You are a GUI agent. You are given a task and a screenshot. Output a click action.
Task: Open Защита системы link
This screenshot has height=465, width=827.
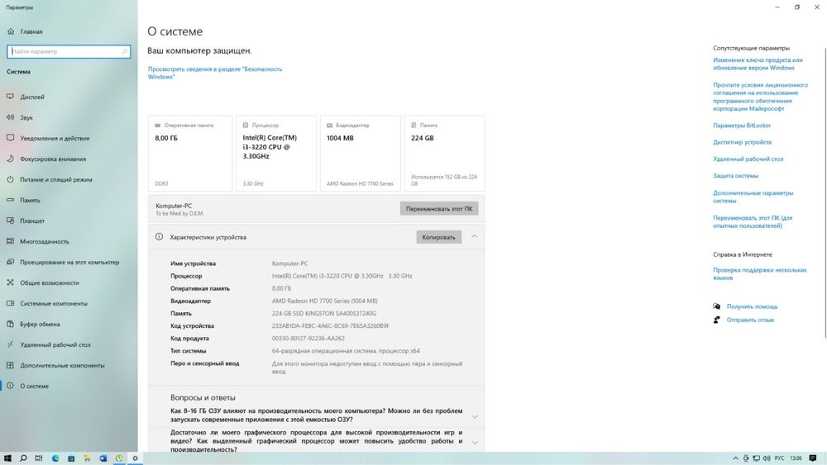click(735, 176)
